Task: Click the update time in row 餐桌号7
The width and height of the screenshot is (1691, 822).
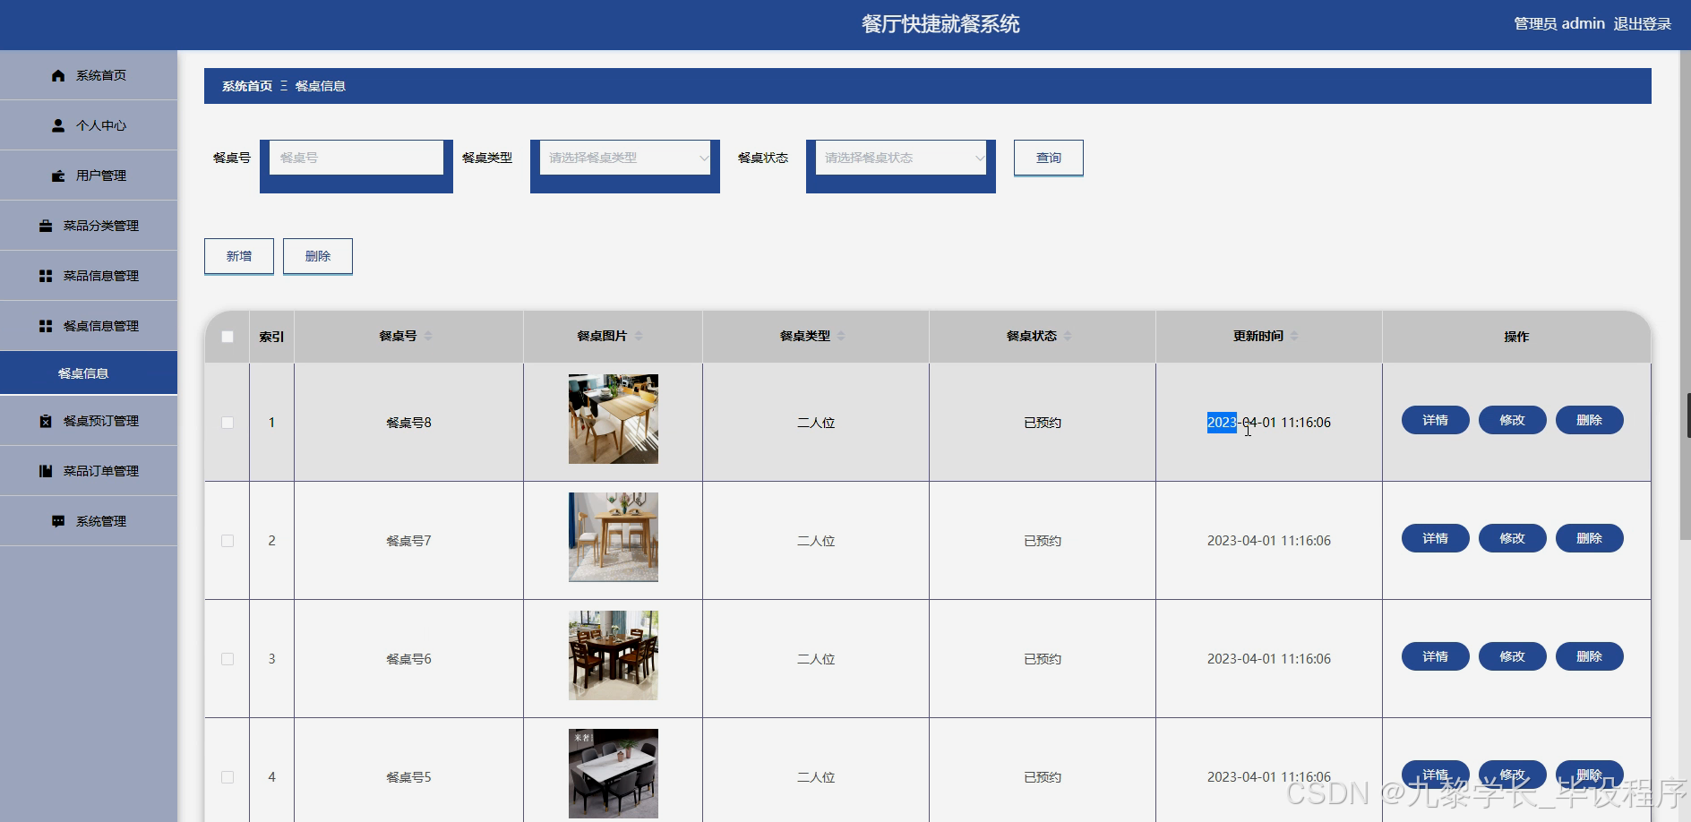Action: coord(1269,541)
